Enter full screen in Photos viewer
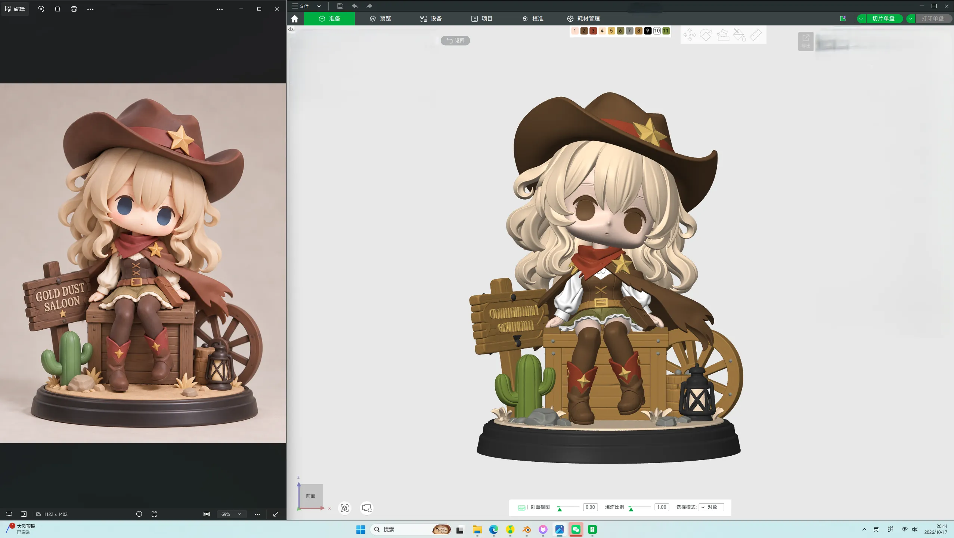This screenshot has width=954, height=538. point(276,514)
